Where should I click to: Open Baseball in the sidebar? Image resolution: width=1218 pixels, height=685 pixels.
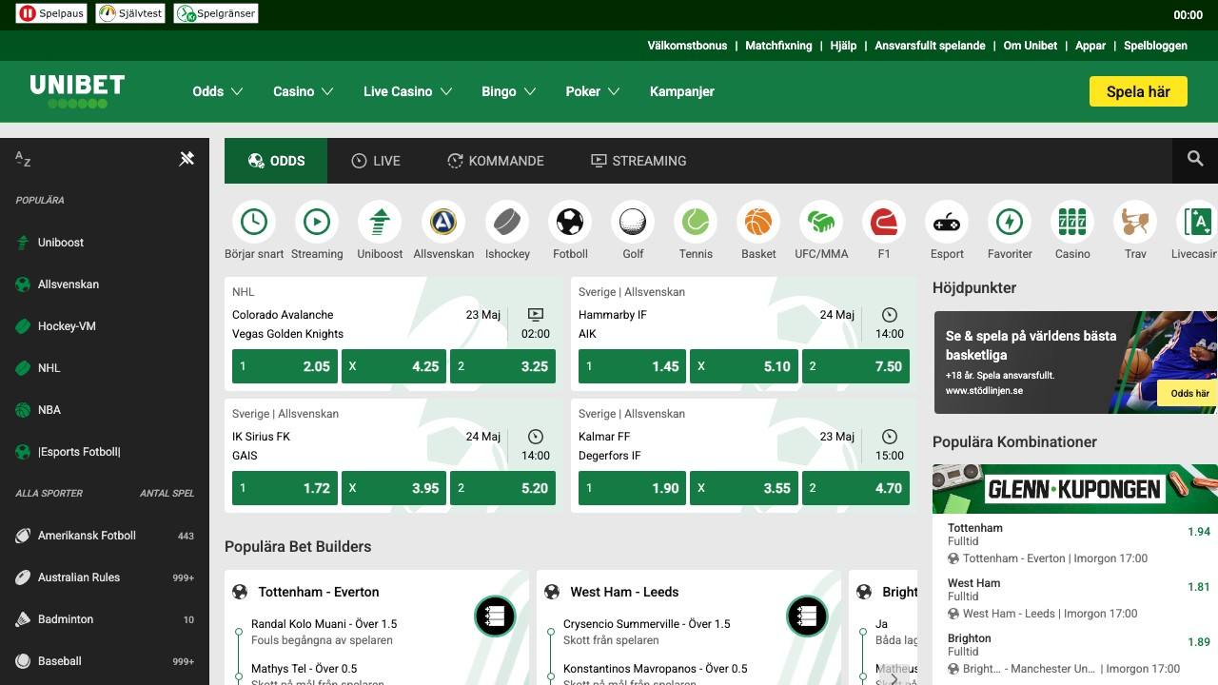pos(105,661)
